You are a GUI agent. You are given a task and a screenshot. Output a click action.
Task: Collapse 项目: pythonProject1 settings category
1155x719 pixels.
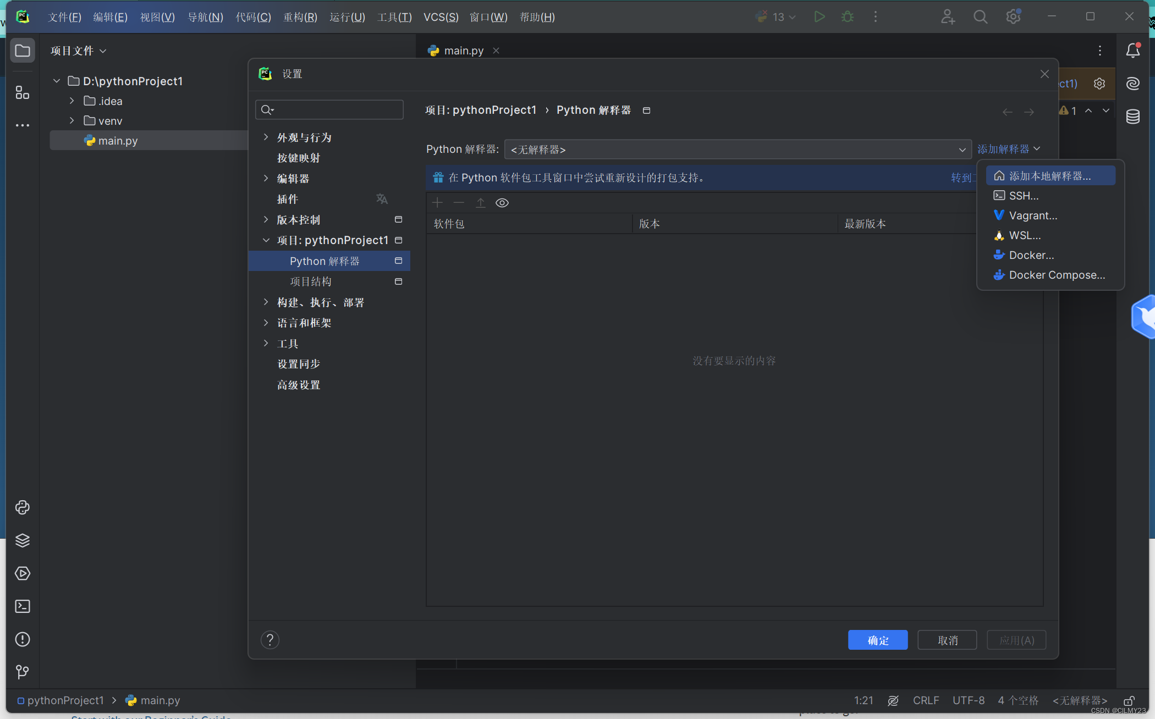(266, 240)
